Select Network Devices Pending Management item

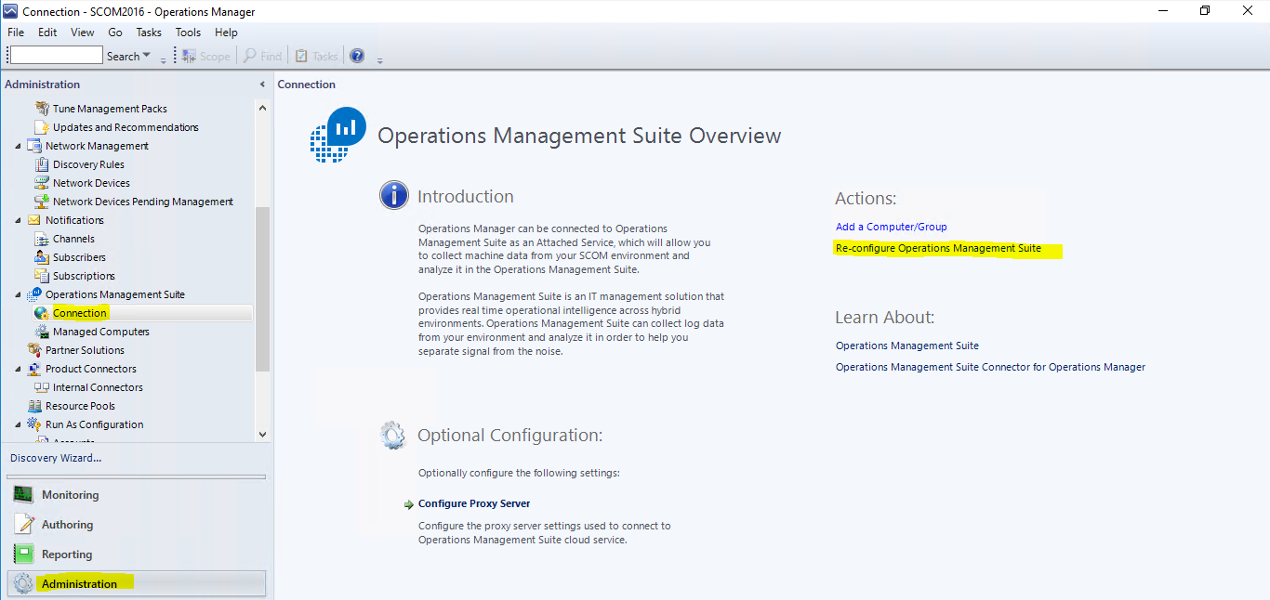click(142, 202)
